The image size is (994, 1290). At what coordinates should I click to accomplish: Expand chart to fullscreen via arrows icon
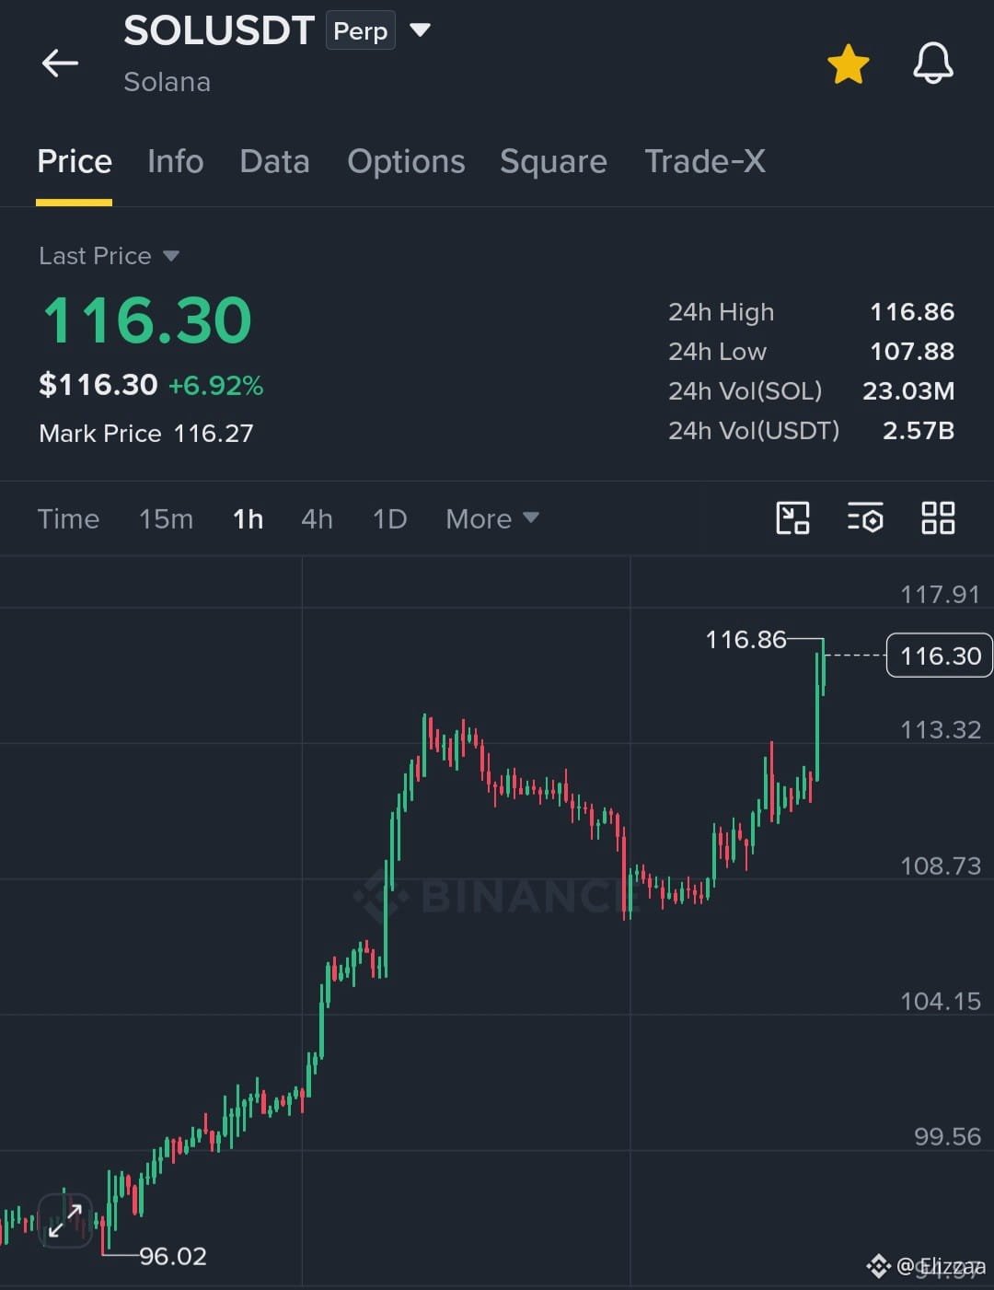65,1220
